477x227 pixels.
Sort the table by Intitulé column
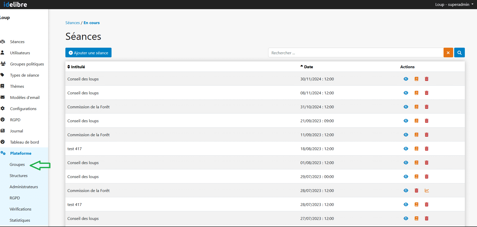[76, 67]
